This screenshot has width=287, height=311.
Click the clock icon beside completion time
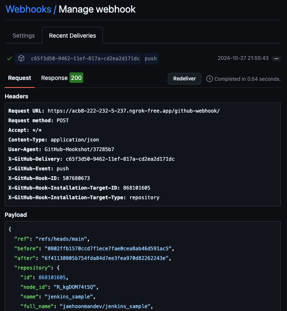tap(209, 79)
